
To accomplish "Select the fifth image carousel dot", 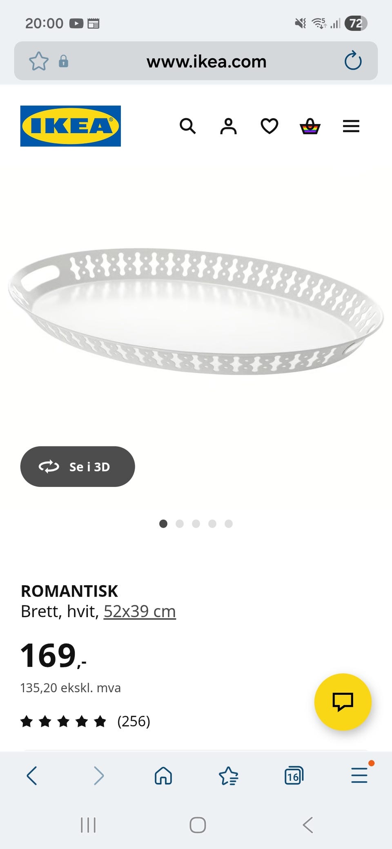I will [x=229, y=524].
